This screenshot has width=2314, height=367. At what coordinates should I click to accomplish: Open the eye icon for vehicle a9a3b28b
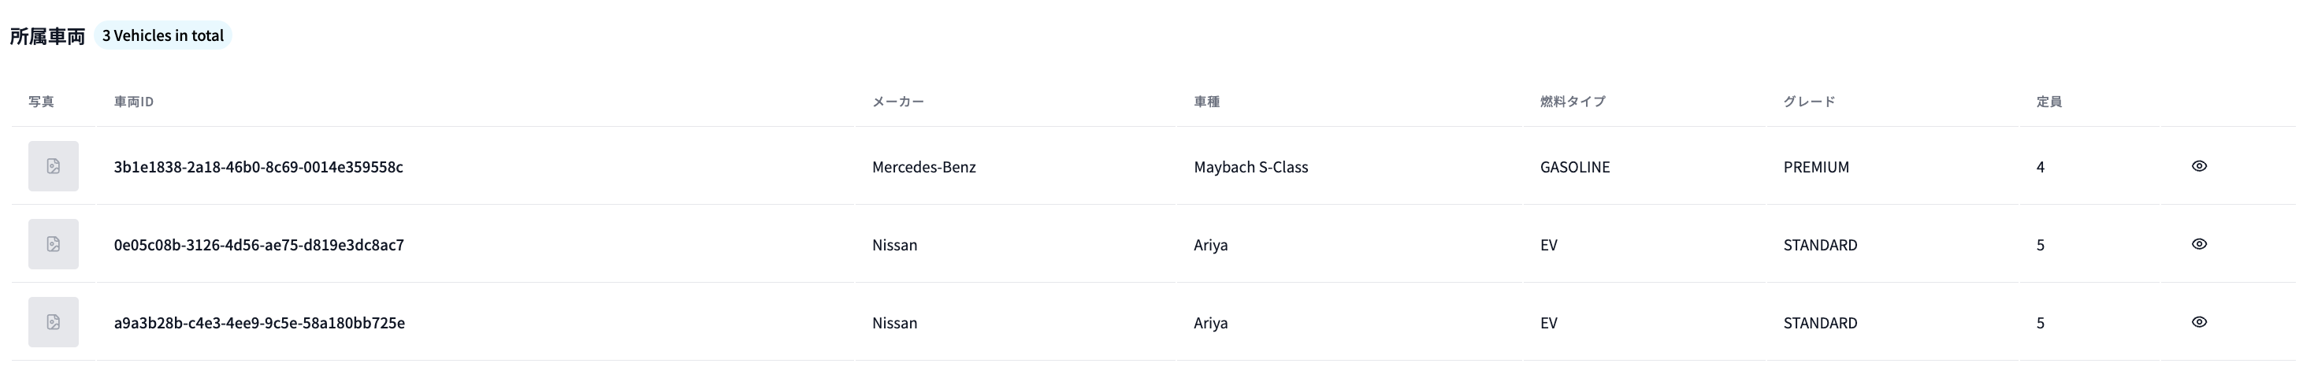point(2199,322)
